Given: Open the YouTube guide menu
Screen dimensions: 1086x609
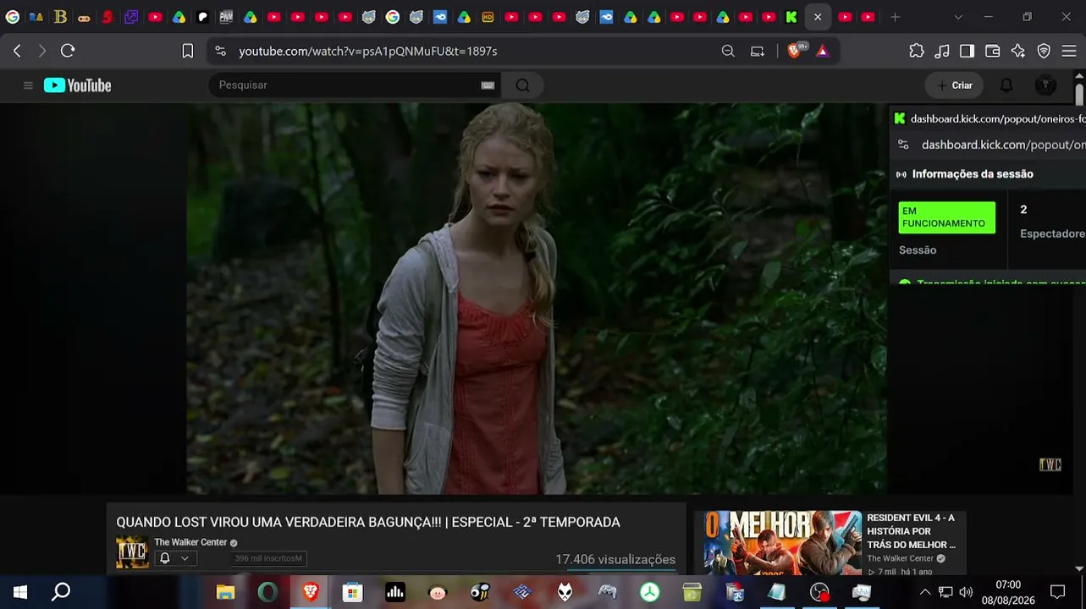Looking at the screenshot, I should tap(28, 85).
